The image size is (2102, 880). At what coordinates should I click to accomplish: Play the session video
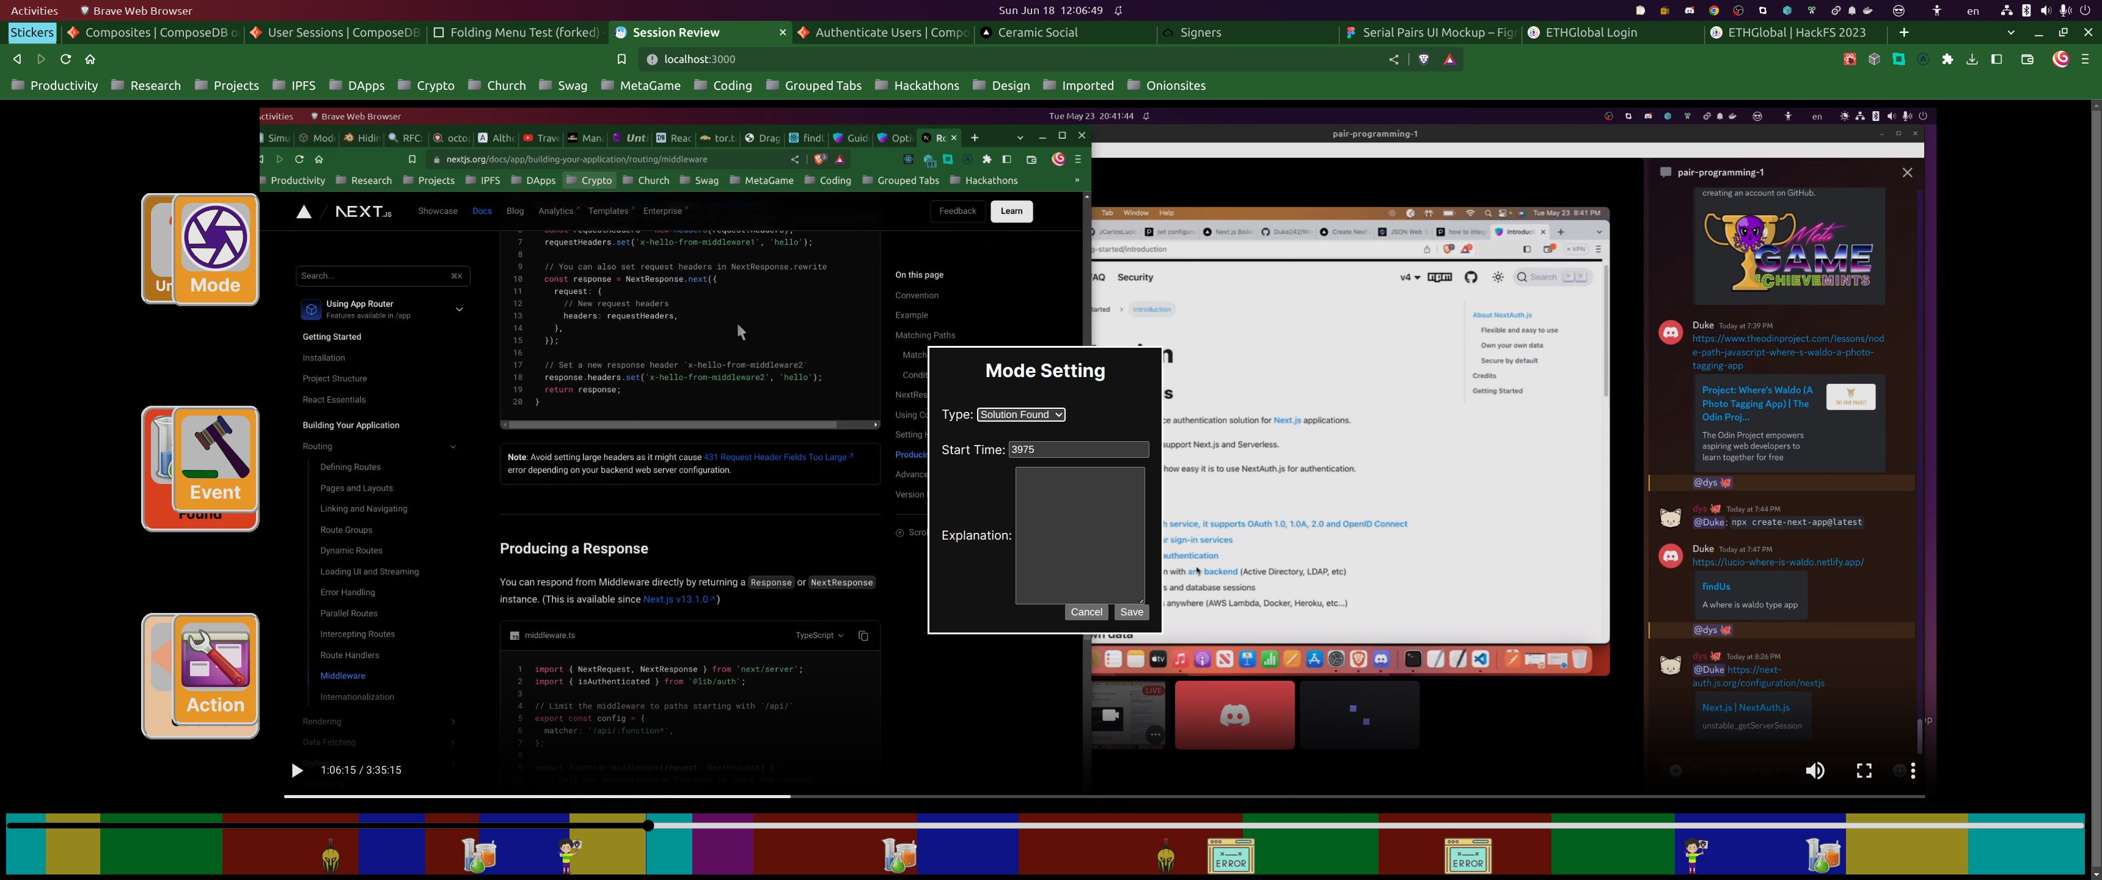(297, 770)
